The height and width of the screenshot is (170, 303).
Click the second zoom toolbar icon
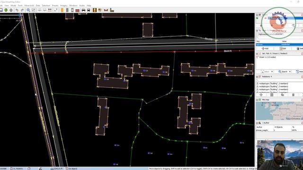45,10
